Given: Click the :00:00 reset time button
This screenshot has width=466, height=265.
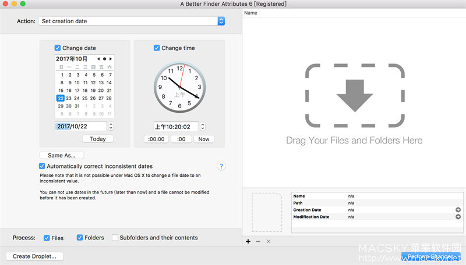Looking at the screenshot, I should tap(156, 139).
